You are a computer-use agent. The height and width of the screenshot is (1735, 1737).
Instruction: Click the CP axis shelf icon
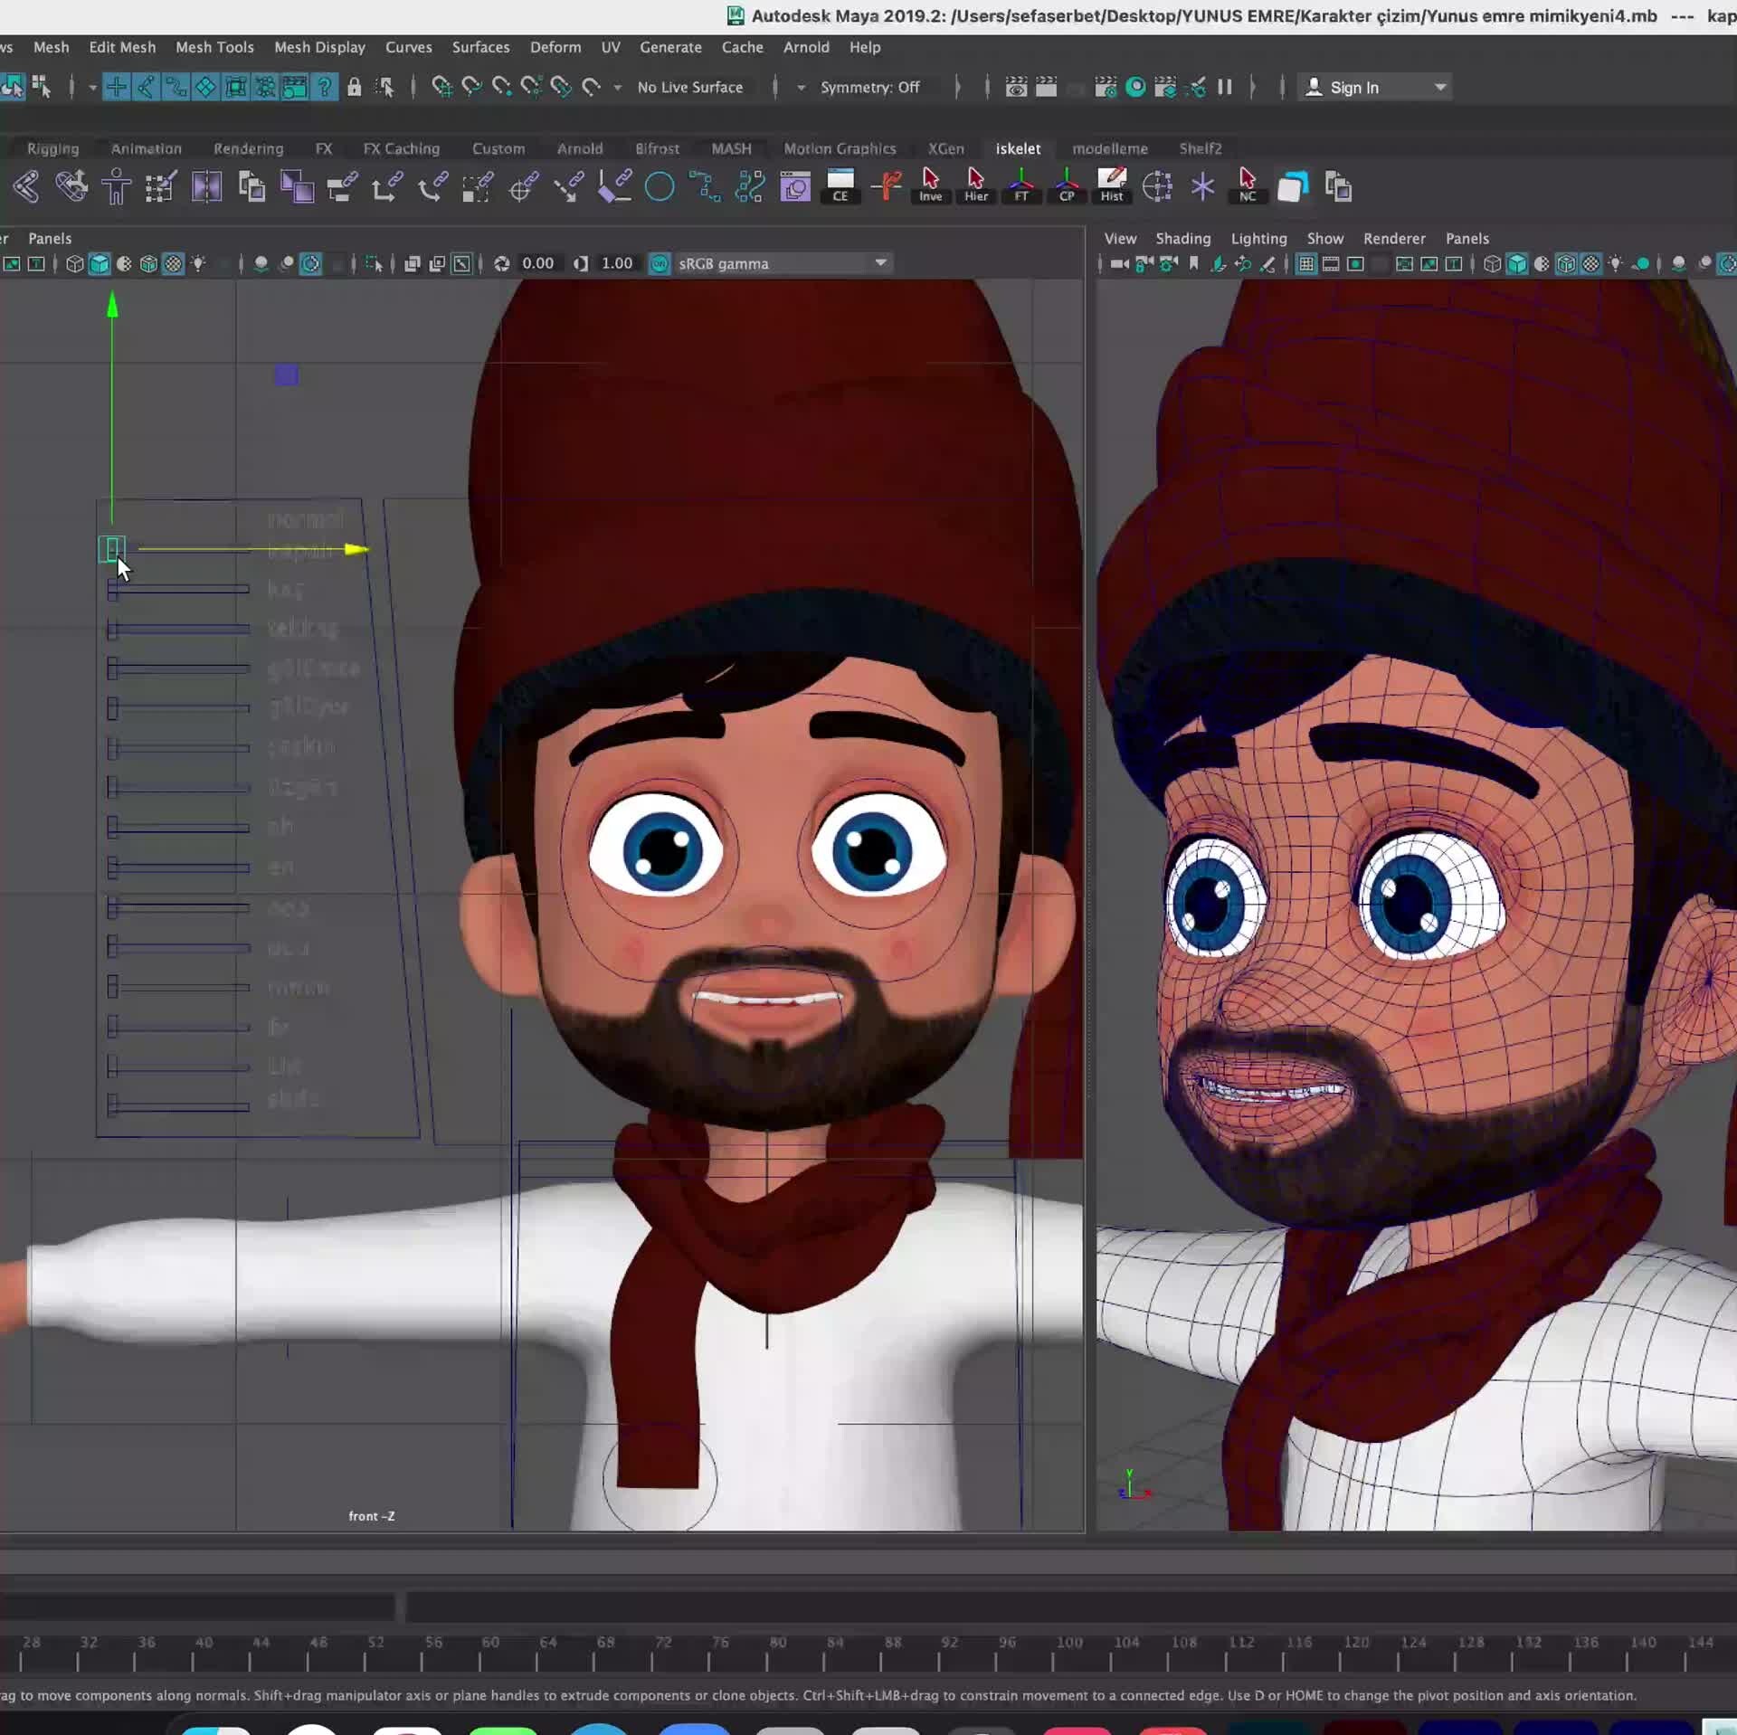tap(1068, 185)
